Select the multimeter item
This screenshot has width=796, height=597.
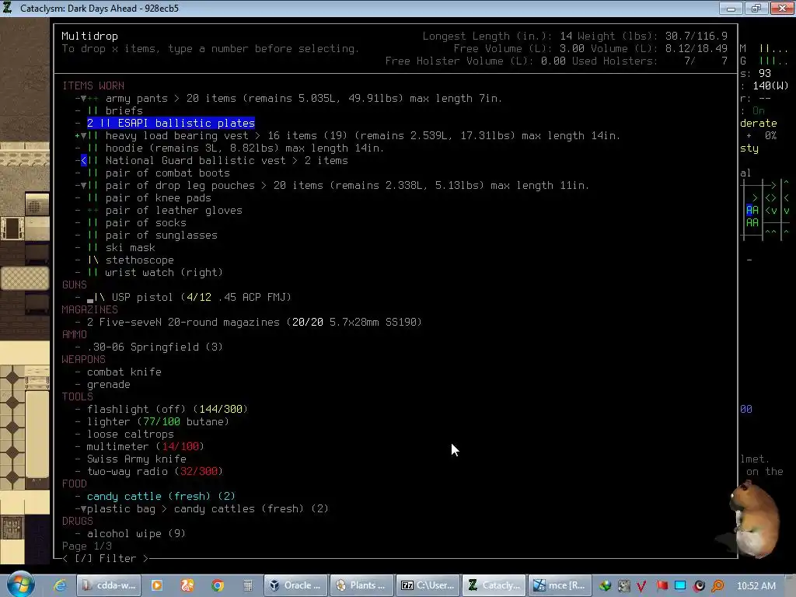pos(145,447)
